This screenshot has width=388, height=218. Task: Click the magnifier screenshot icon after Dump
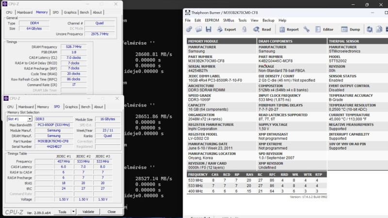(x=370, y=29)
